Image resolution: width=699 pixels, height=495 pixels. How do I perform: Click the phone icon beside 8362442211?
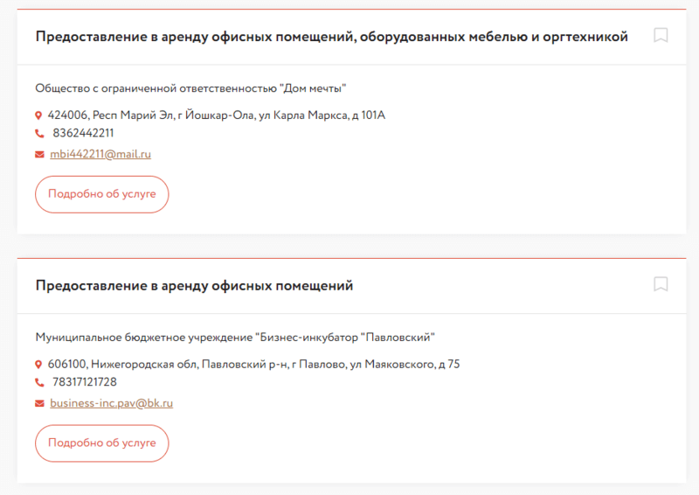click(39, 134)
